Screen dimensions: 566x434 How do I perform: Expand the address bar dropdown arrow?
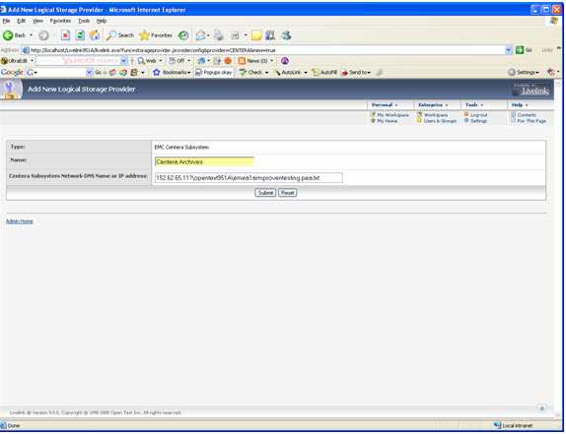coord(508,50)
